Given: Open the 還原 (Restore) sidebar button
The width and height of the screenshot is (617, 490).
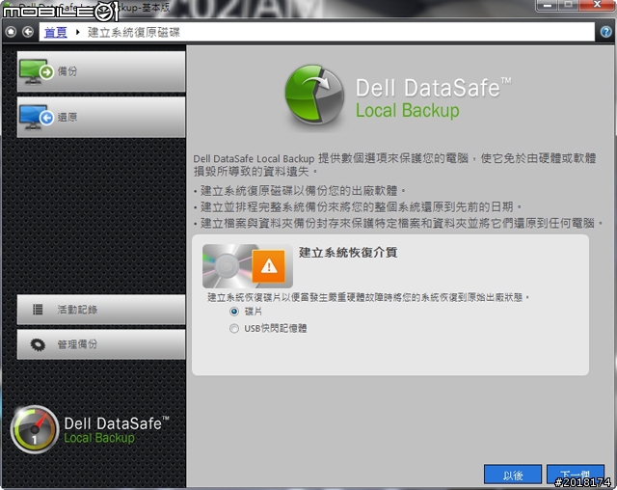Looking at the screenshot, I should pos(101,118).
